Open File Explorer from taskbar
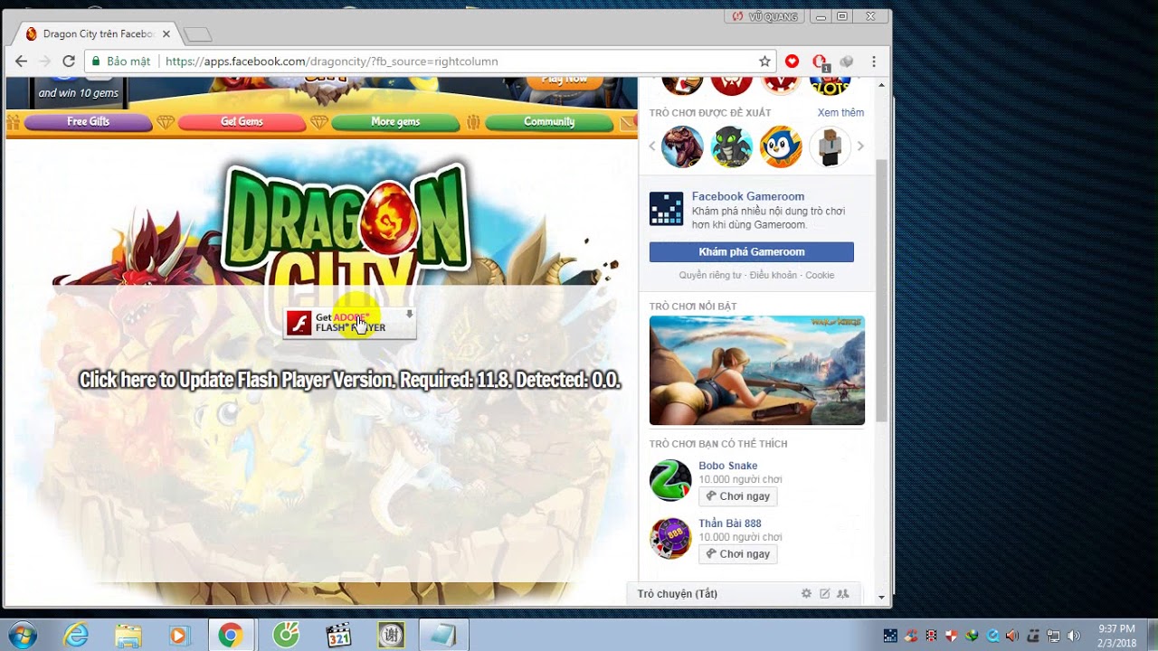Screen dimensions: 1158x651 point(128,636)
